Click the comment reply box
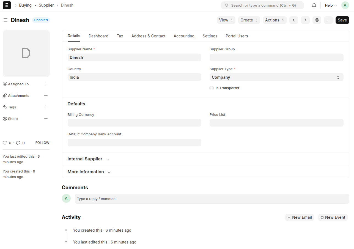Screen dimensions: 354x249 [212, 199]
